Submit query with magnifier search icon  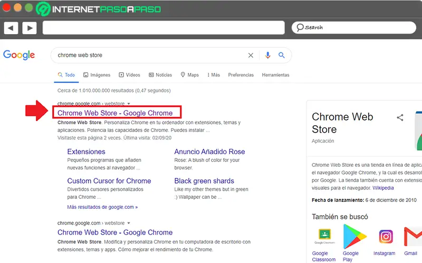pyautogui.click(x=282, y=55)
